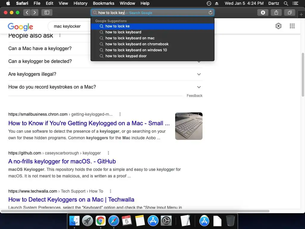Screen dimensions: 305x229
Task: Open 'A no-frills keylogger for macOS' GitHub link
Action: (x=62, y=161)
